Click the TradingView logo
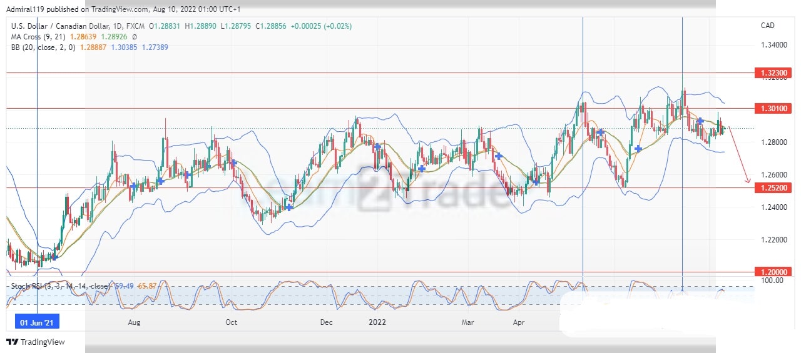The width and height of the screenshot is (801, 353). (36, 342)
